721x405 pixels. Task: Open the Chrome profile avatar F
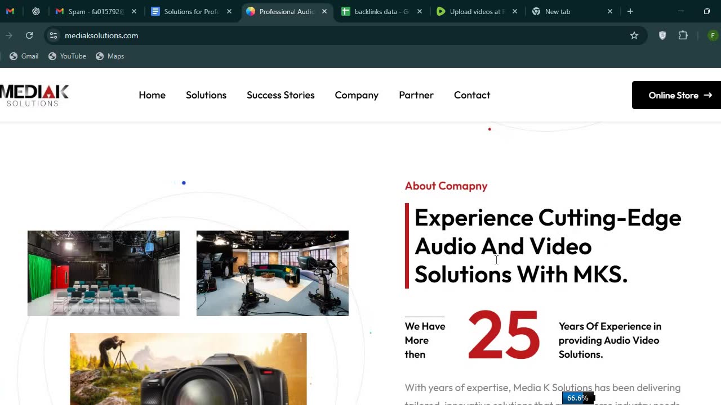tap(713, 35)
